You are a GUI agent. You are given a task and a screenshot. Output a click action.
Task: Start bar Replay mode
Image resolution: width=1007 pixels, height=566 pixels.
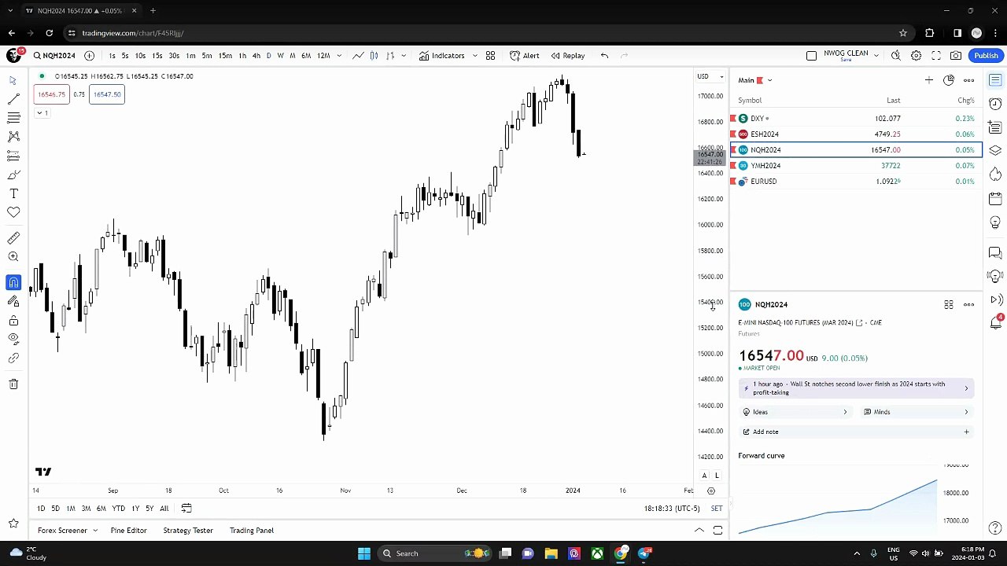pyautogui.click(x=568, y=56)
